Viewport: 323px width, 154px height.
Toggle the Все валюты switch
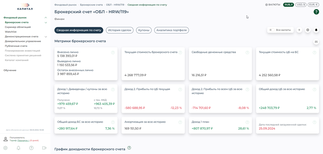[272, 30]
